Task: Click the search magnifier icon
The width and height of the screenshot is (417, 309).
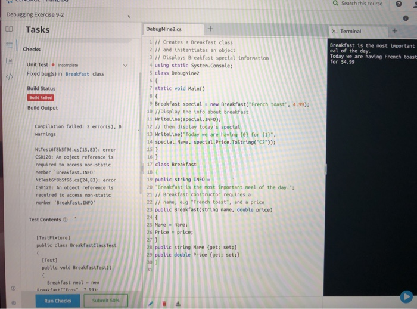Action: coord(335,3)
